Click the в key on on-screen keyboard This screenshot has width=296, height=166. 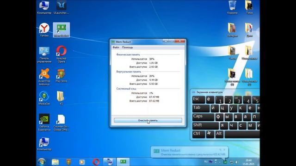[238, 117]
